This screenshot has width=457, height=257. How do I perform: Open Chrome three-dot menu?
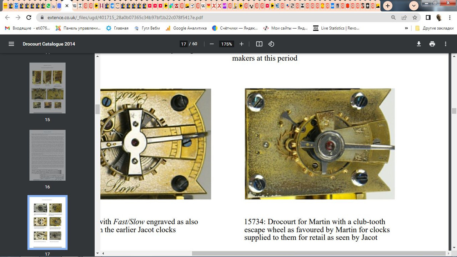(450, 17)
